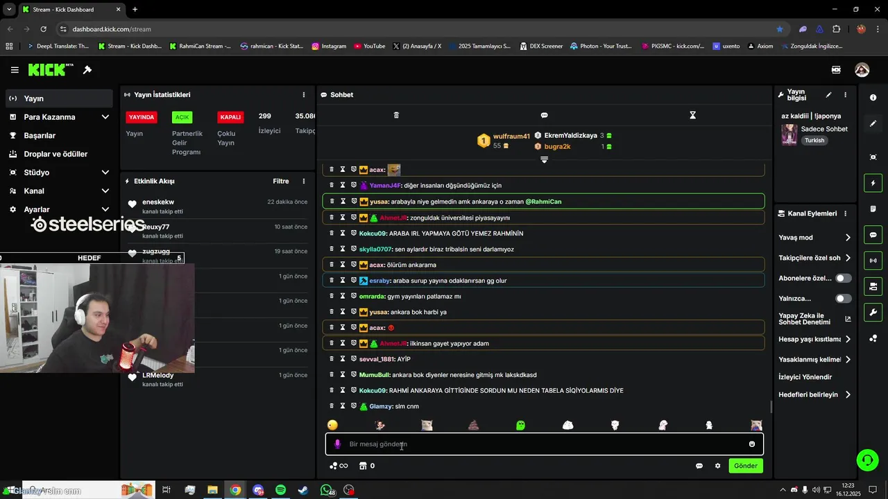Viewport: 888px width, 499px height.
Task: Click the moderator gavel icon beside Kick logo
Action: click(87, 70)
